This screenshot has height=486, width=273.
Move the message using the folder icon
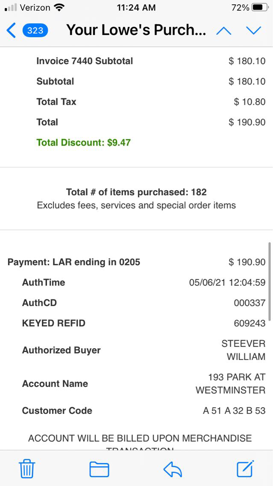99,469
